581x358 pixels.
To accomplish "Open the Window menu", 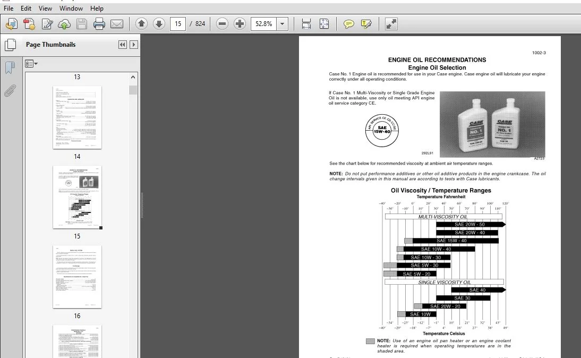I will coord(71,8).
